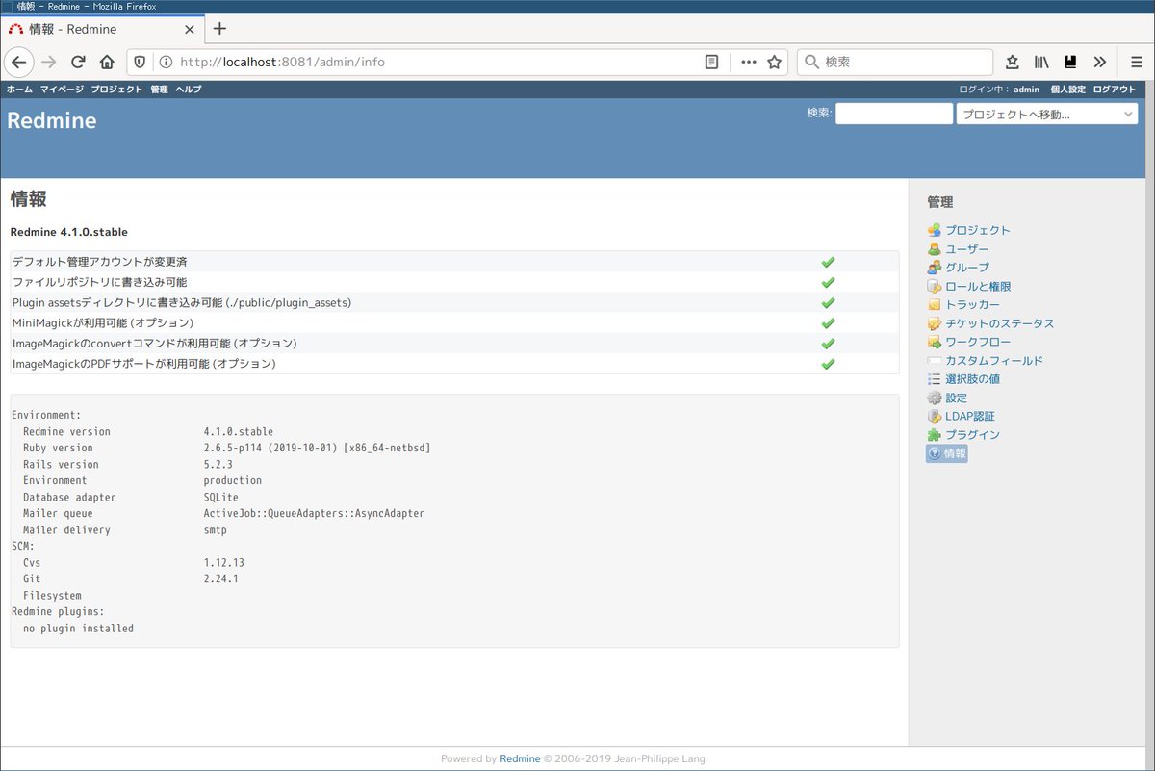This screenshot has height=771, width=1155.
Task: Open グループ in admin sidebar
Action: [x=967, y=268]
